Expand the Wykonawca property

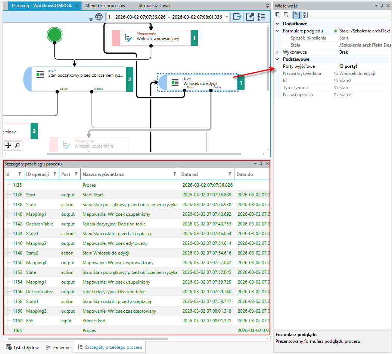tap(277, 52)
